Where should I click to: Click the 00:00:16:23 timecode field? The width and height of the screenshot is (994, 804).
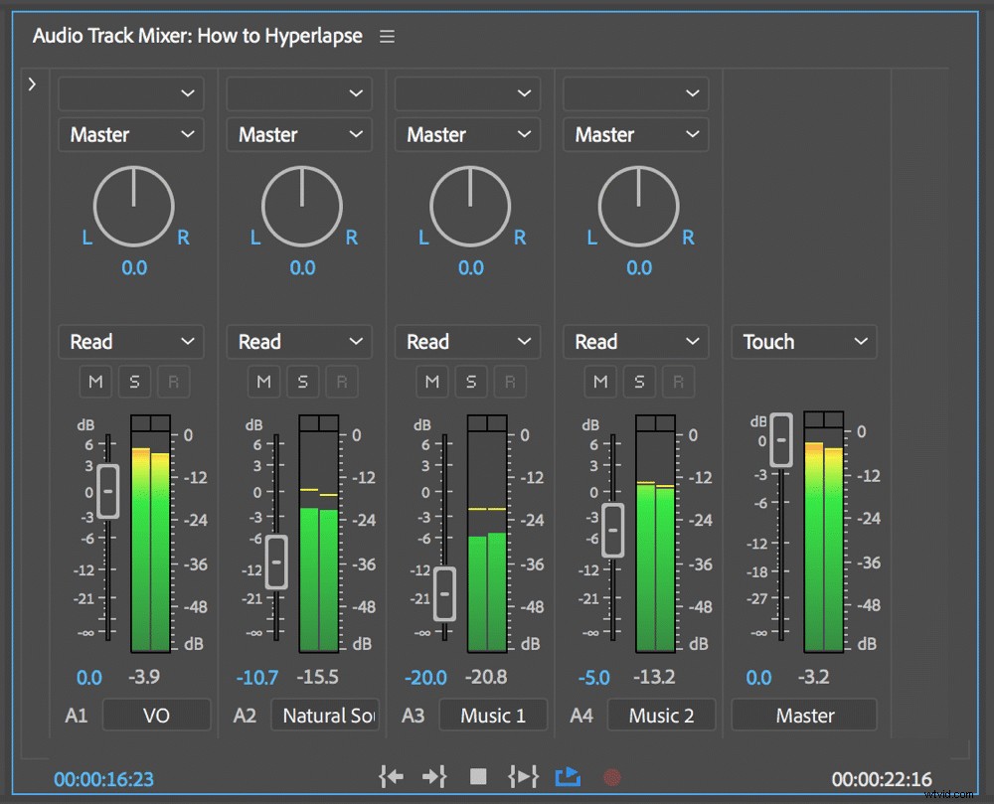click(103, 779)
